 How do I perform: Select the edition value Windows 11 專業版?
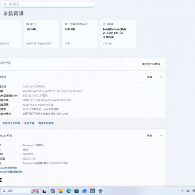(33, 145)
